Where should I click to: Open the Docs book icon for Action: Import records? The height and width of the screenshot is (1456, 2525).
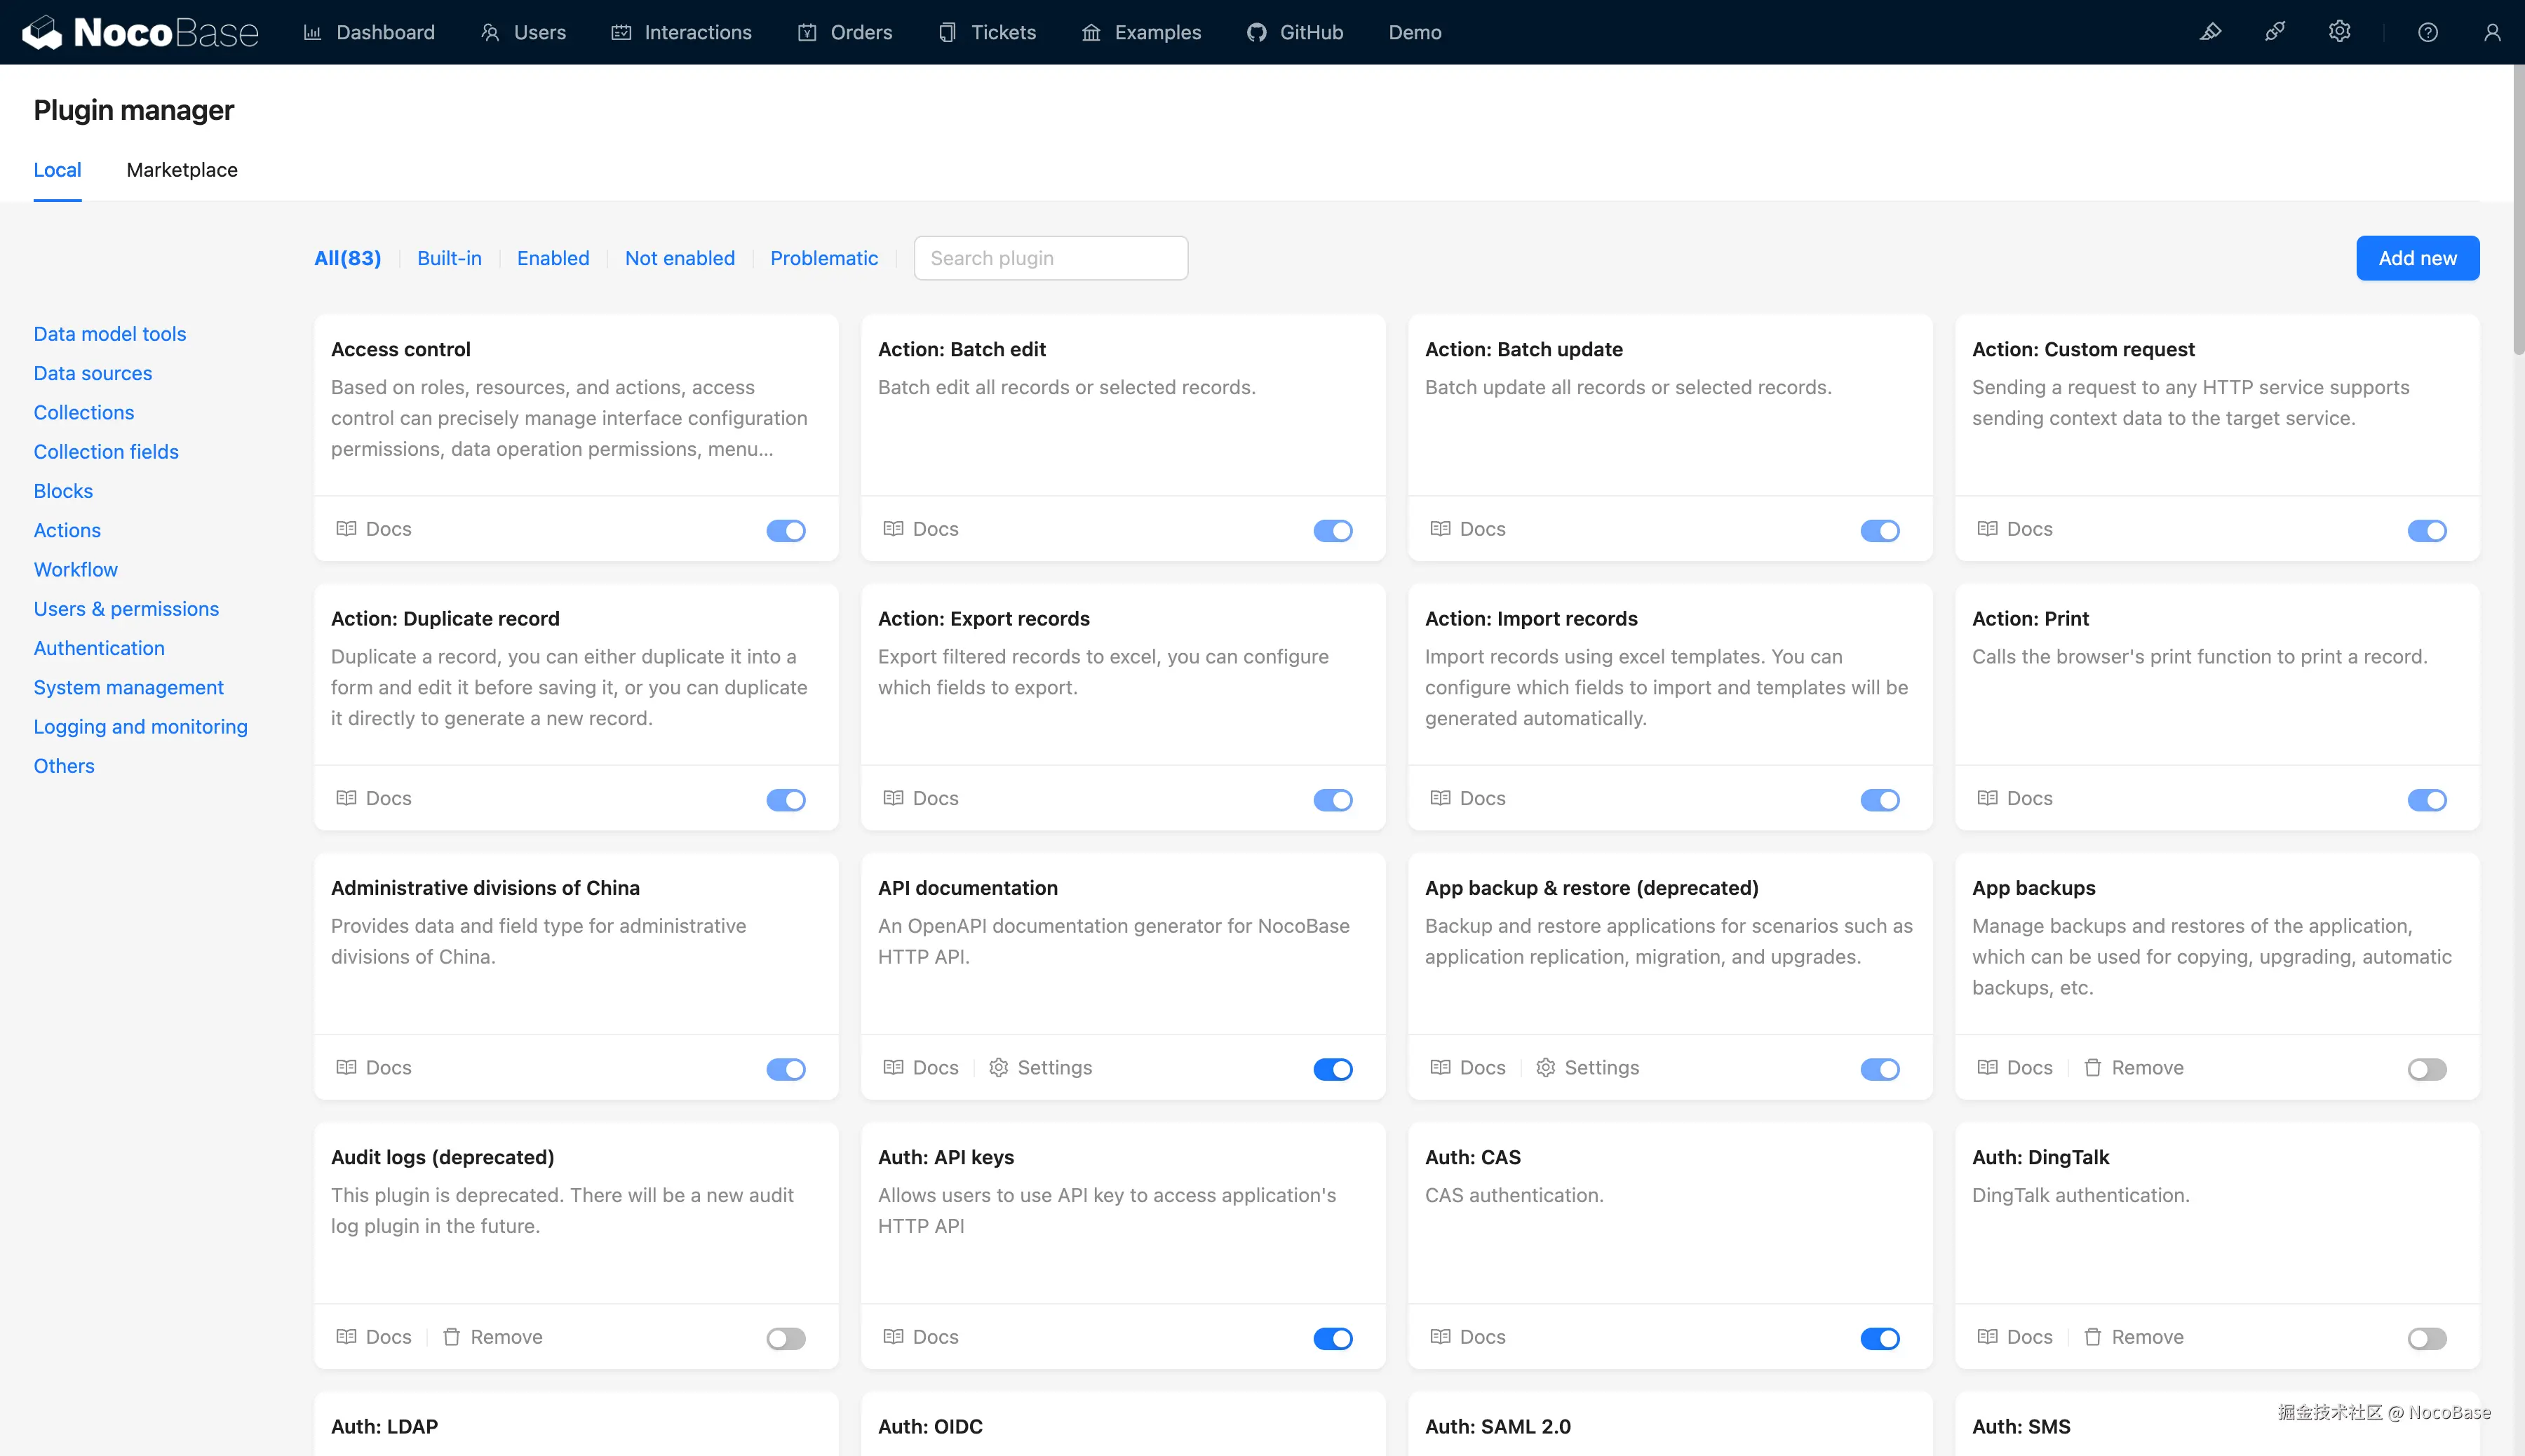coord(1440,798)
